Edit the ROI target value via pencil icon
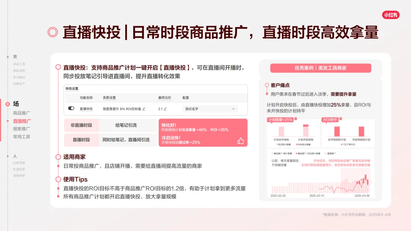The height and width of the screenshot is (231, 411). click(143, 109)
